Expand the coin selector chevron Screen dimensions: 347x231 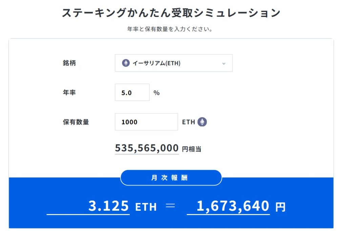coord(223,63)
